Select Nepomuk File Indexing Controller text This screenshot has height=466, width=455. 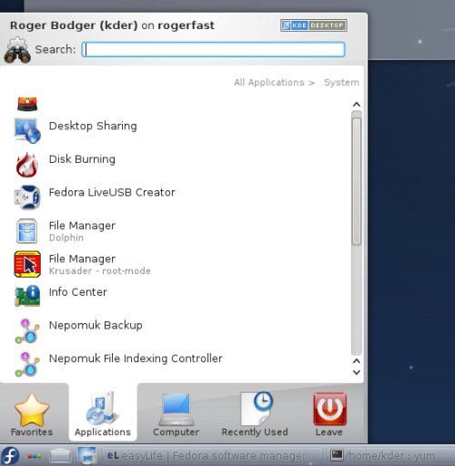pyautogui.click(x=136, y=359)
